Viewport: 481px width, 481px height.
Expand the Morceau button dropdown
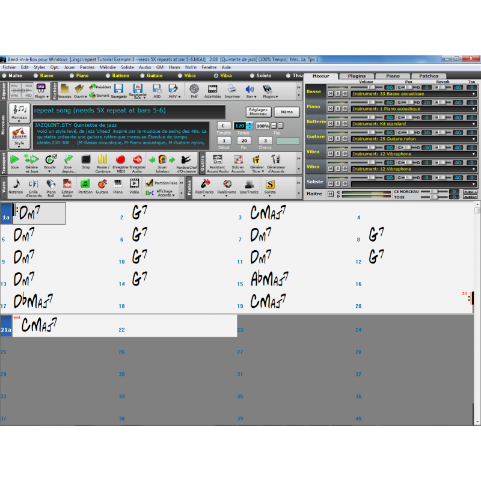click(19, 122)
